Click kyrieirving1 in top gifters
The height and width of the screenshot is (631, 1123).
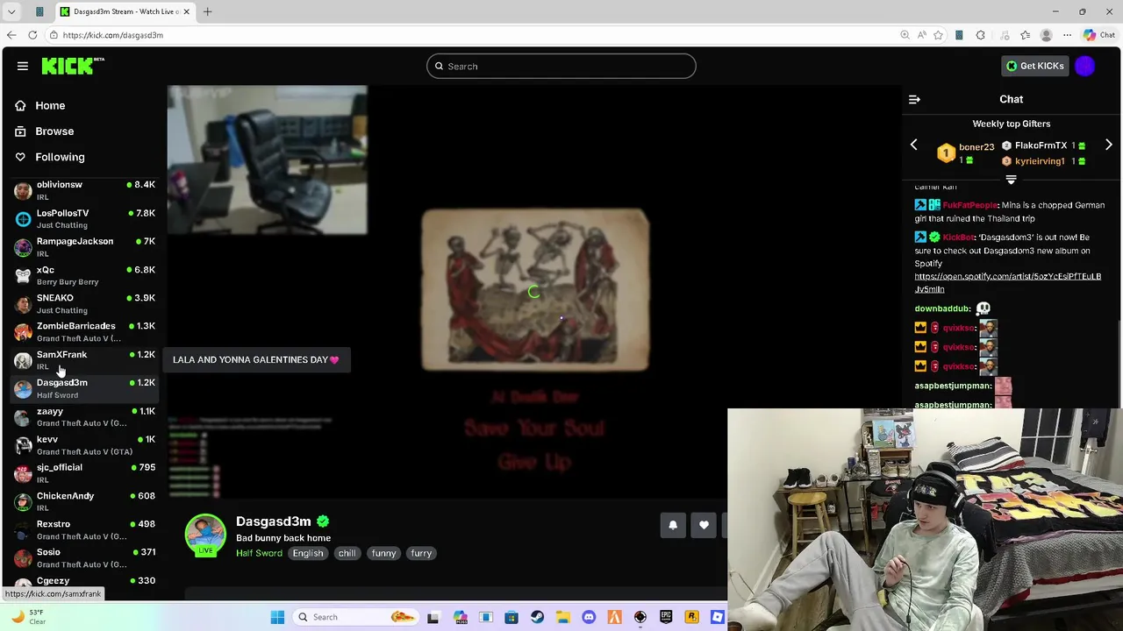1040,161
